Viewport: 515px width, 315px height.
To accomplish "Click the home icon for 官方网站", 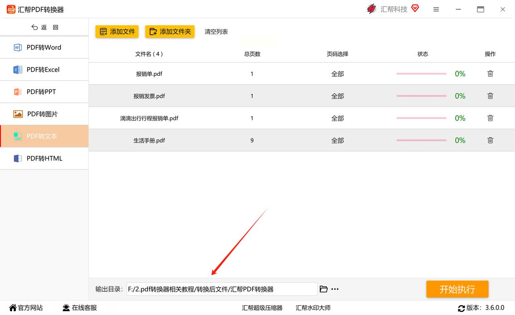I will coord(13,308).
